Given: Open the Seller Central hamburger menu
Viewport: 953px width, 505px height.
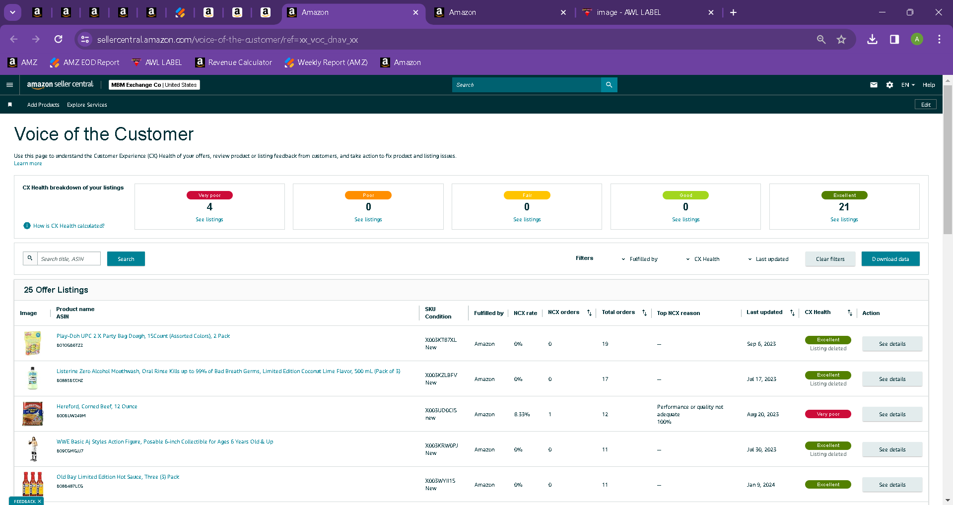Looking at the screenshot, I should [x=9, y=85].
